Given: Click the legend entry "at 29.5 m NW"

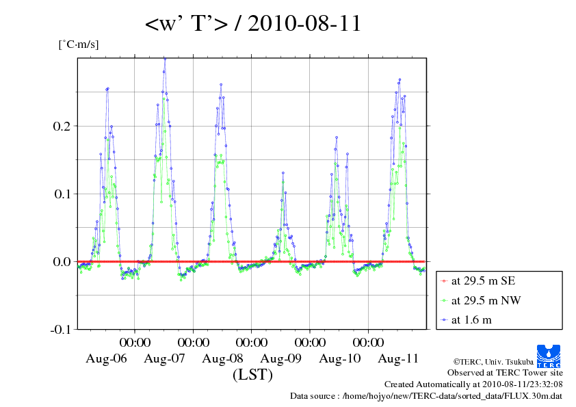Looking at the screenshot, I should (486, 300).
